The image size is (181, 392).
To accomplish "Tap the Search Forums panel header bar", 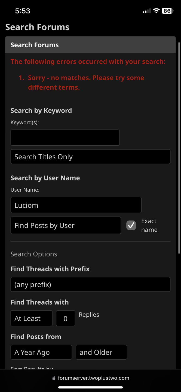I will tap(90, 45).
